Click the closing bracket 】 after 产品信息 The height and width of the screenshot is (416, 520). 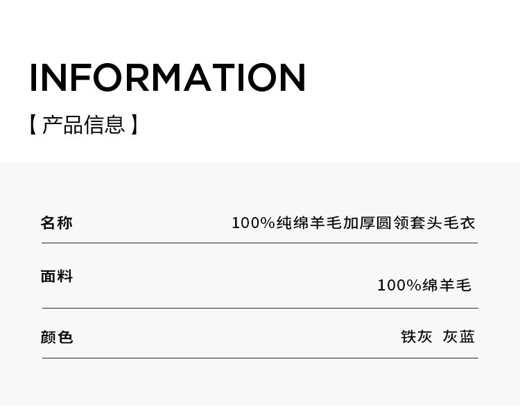135,125
